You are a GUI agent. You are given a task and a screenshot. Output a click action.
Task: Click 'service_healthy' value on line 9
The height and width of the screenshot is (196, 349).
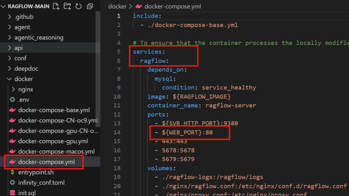pyautogui.click(x=229, y=88)
